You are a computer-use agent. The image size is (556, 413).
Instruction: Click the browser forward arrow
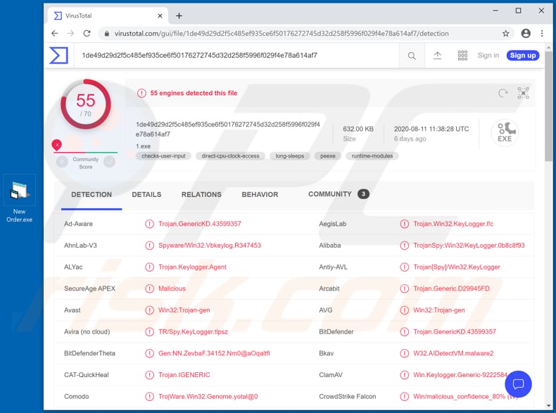70,33
